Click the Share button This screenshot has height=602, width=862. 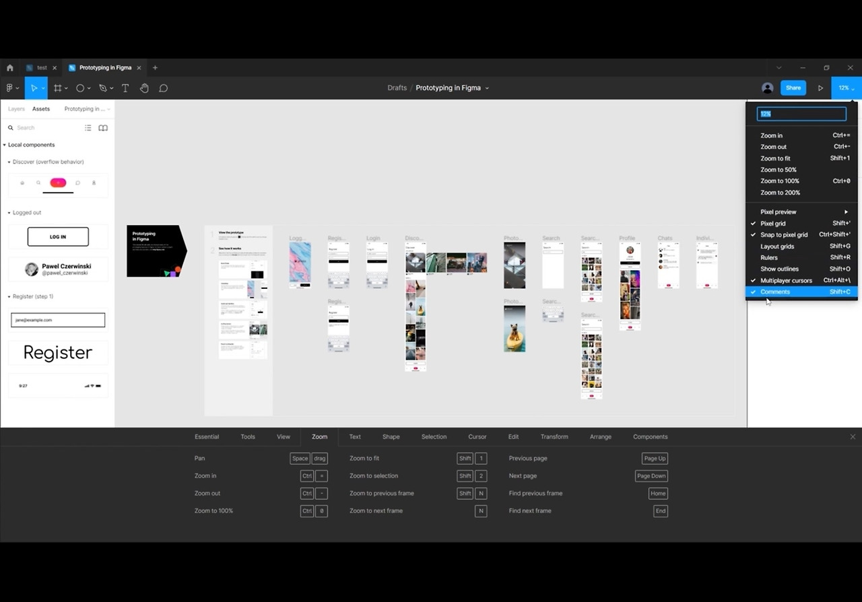793,88
